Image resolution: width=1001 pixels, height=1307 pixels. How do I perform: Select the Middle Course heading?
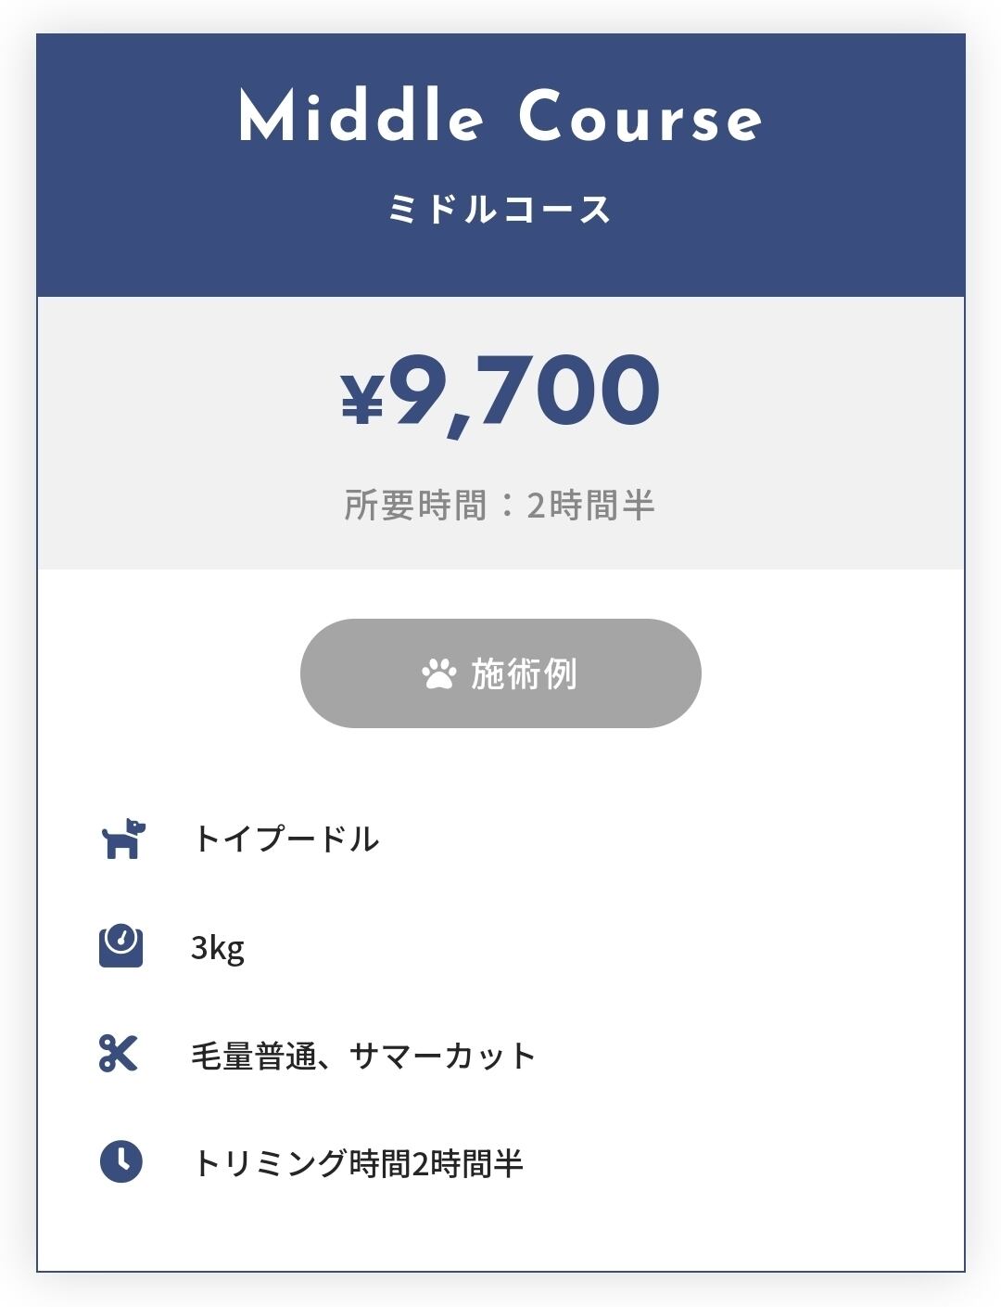click(x=500, y=117)
